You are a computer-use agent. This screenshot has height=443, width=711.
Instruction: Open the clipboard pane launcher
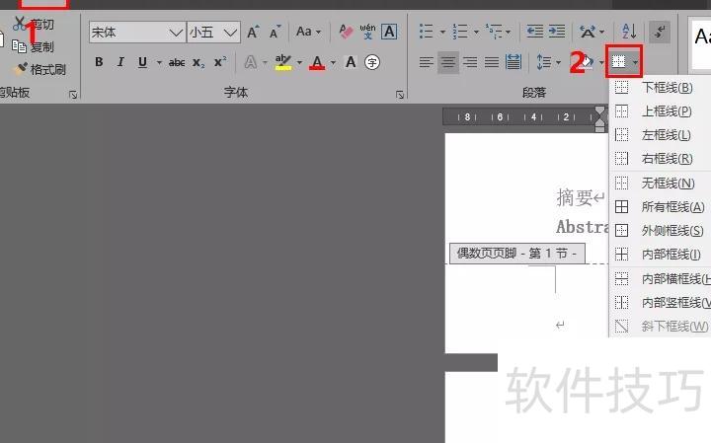point(73,94)
